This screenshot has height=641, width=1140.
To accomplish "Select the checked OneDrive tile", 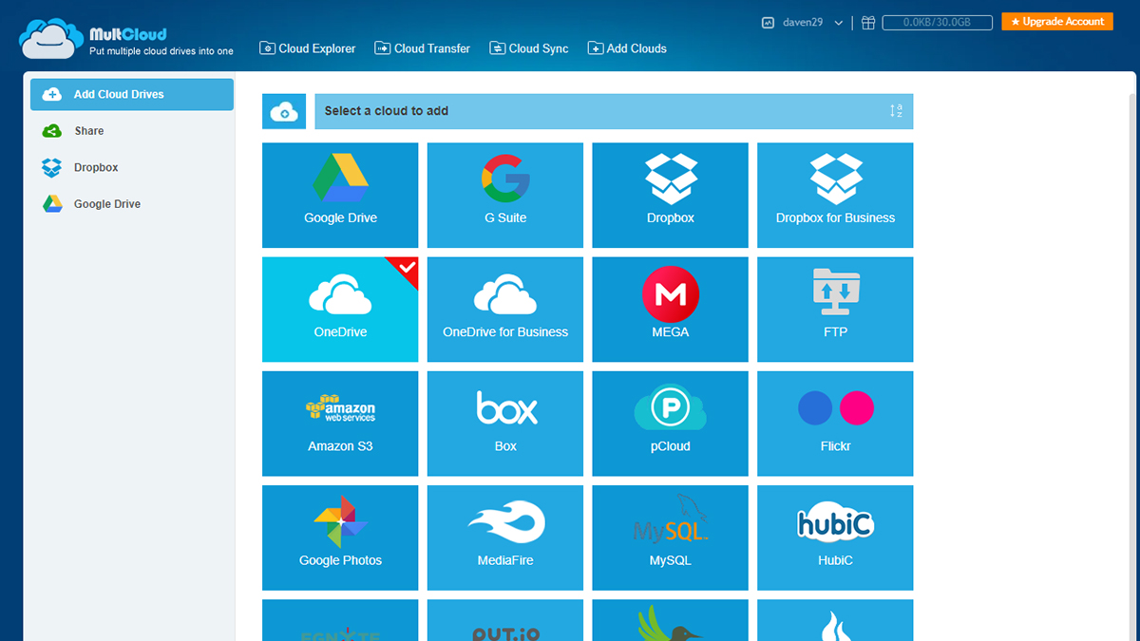I will 340,310.
